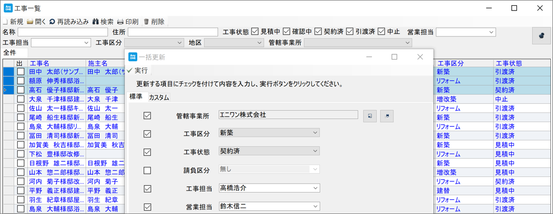Click the 新規 (new) toolbar icon
Image resolution: width=553 pixels, height=214 pixels.
tap(5, 21)
